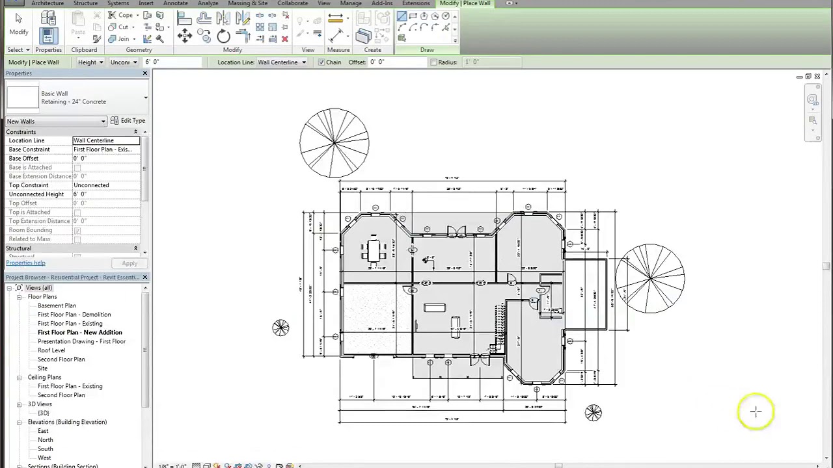Open the Structure ribbon tab
Viewport: 833px width, 468px height.
(x=85, y=3)
